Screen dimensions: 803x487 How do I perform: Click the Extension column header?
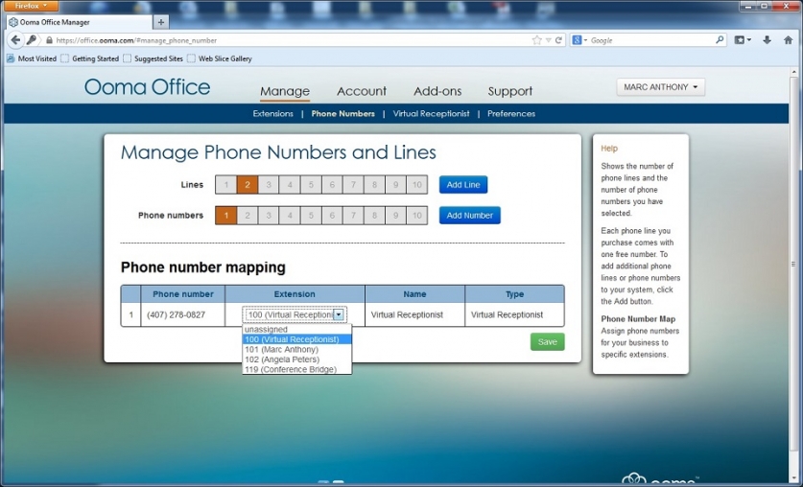pos(295,294)
